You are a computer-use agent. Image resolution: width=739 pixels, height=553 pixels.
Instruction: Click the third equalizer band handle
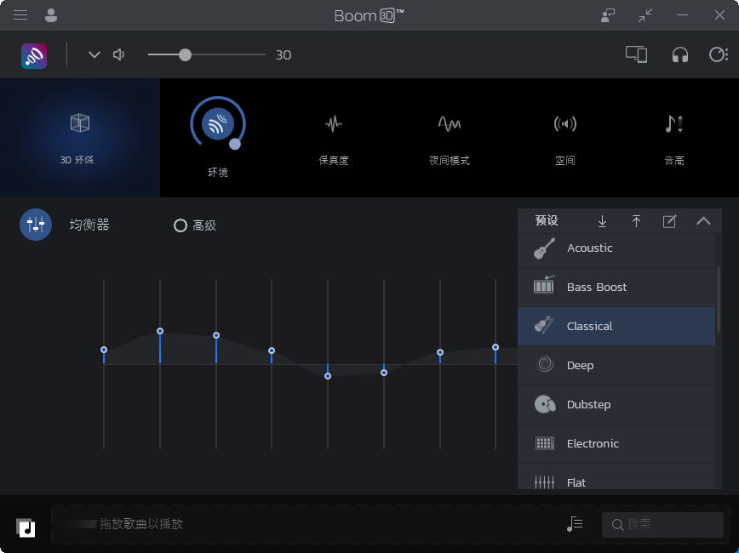point(216,335)
